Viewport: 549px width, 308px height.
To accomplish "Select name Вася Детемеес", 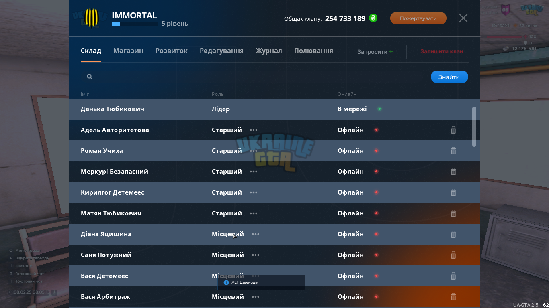I will pos(104,276).
